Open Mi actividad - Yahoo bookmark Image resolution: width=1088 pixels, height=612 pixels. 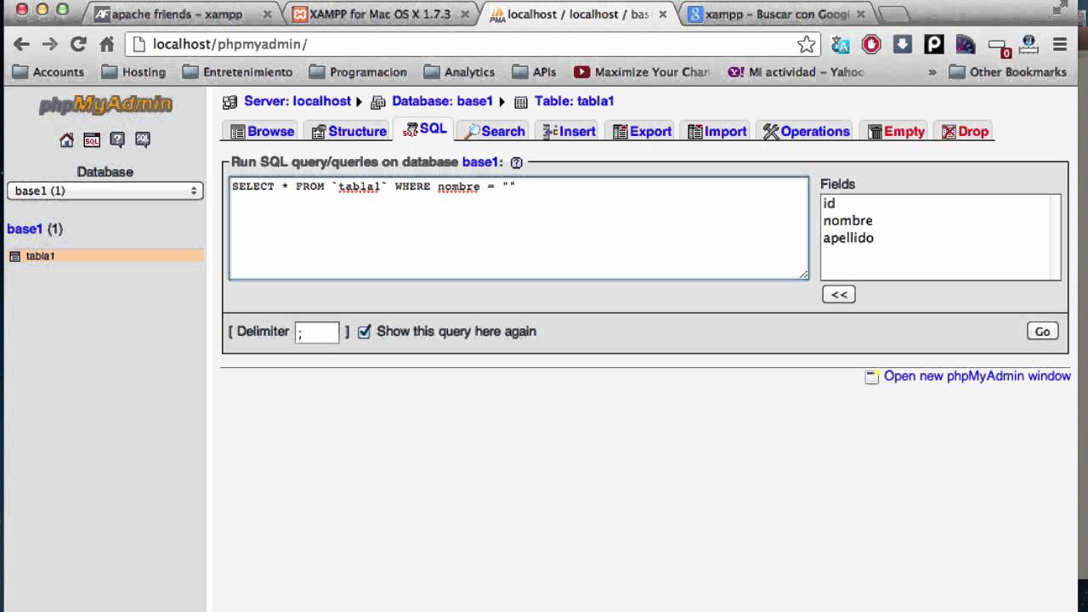(796, 72)
